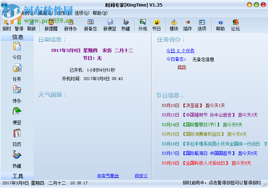Create a new memo with 新备忘
Image resolution: width=268 pixels, height=188 pixels.
click(90, 25)
